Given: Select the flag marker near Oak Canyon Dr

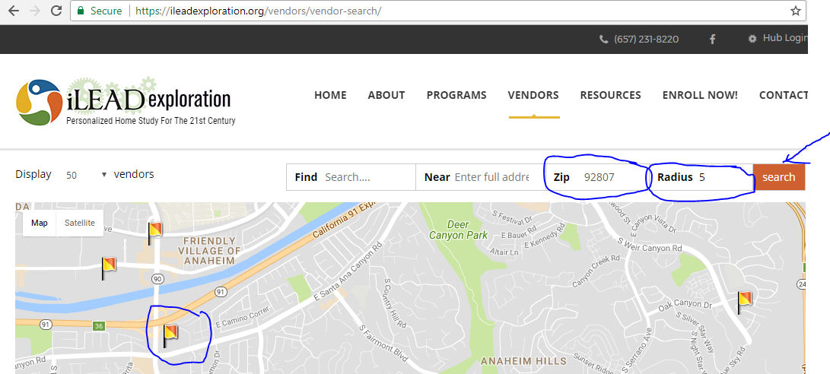Looking at the screenshot, I should coord(745,301).
